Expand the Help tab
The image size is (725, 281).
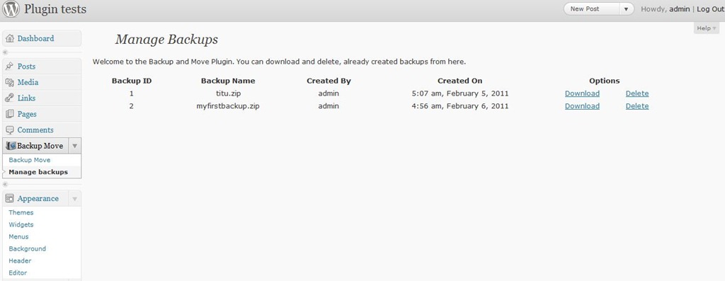(x=707, y=28)
